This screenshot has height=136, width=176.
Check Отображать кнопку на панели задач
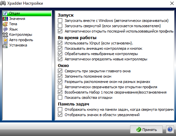click(x=60, y=109)
